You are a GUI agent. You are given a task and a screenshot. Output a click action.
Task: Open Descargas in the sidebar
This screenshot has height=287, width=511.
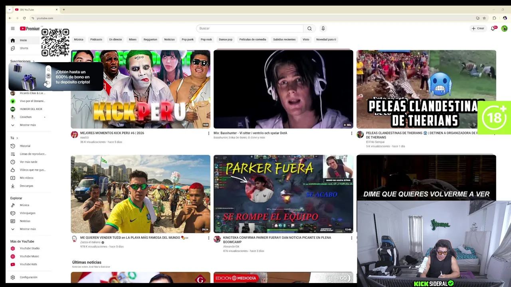(x=26, y=186)
